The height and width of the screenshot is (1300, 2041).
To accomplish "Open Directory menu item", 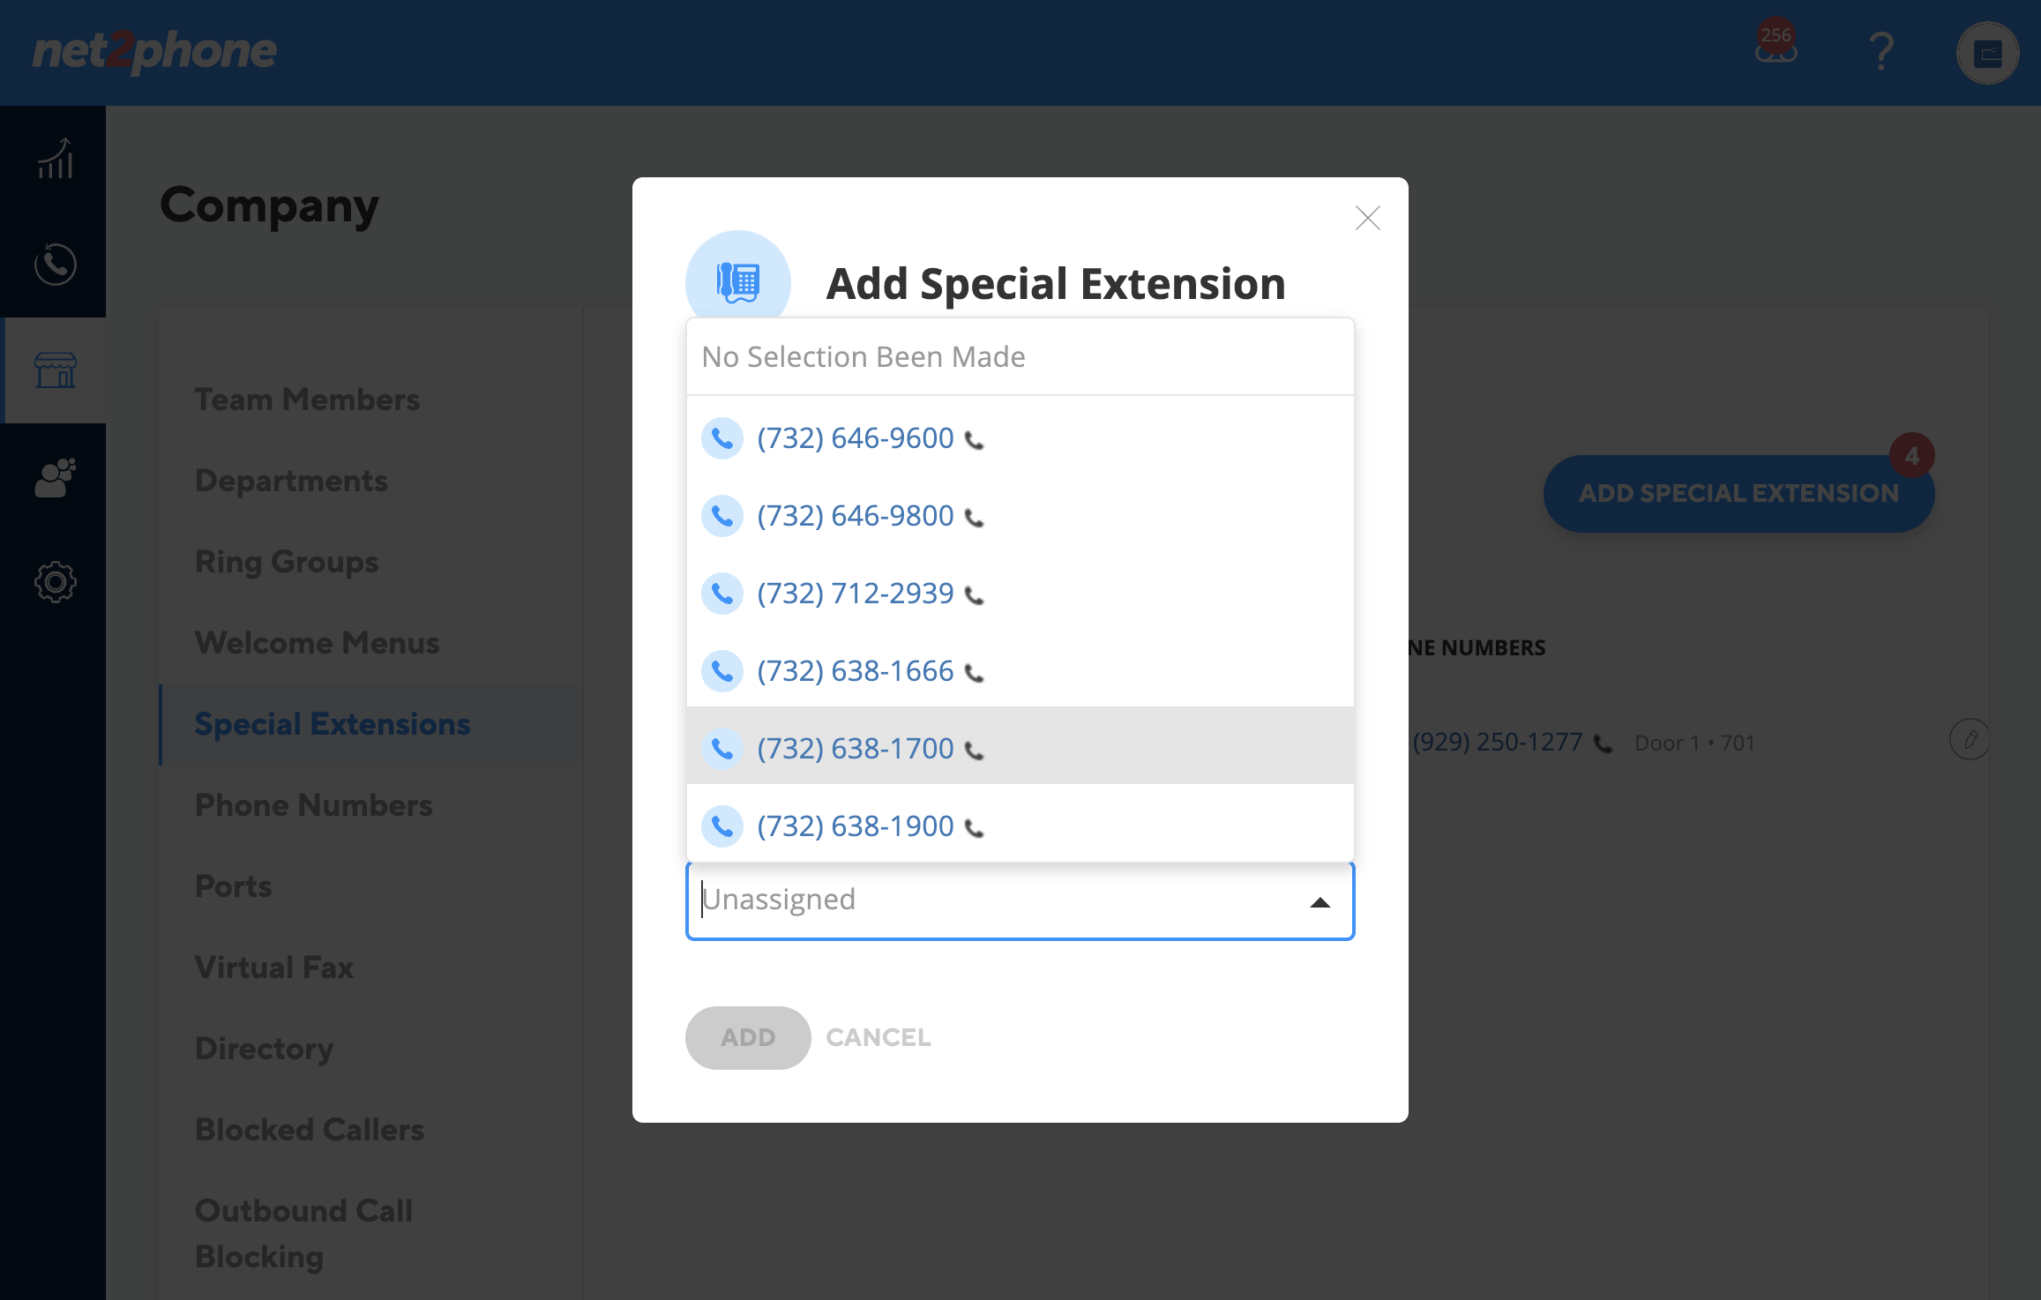I will (x=264, y=1049).
